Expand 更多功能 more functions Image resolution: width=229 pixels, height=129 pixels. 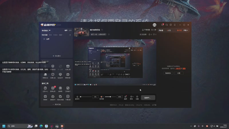coord(57,104)
